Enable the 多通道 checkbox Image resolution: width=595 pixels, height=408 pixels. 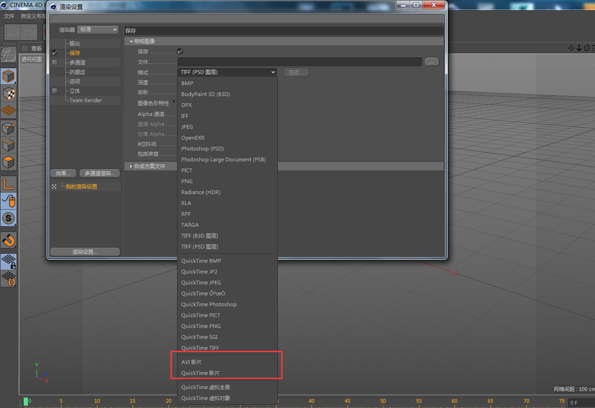tap(55, 62)
